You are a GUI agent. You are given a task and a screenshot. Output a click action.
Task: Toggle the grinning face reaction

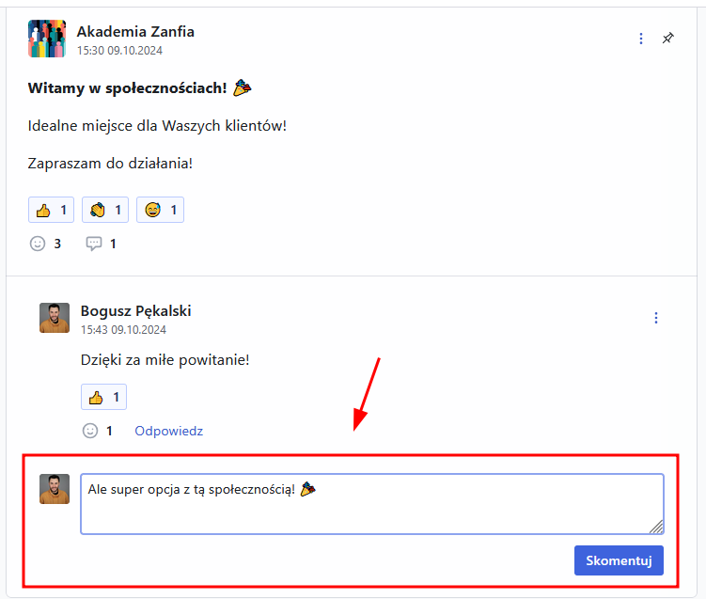tap(160, 210)
